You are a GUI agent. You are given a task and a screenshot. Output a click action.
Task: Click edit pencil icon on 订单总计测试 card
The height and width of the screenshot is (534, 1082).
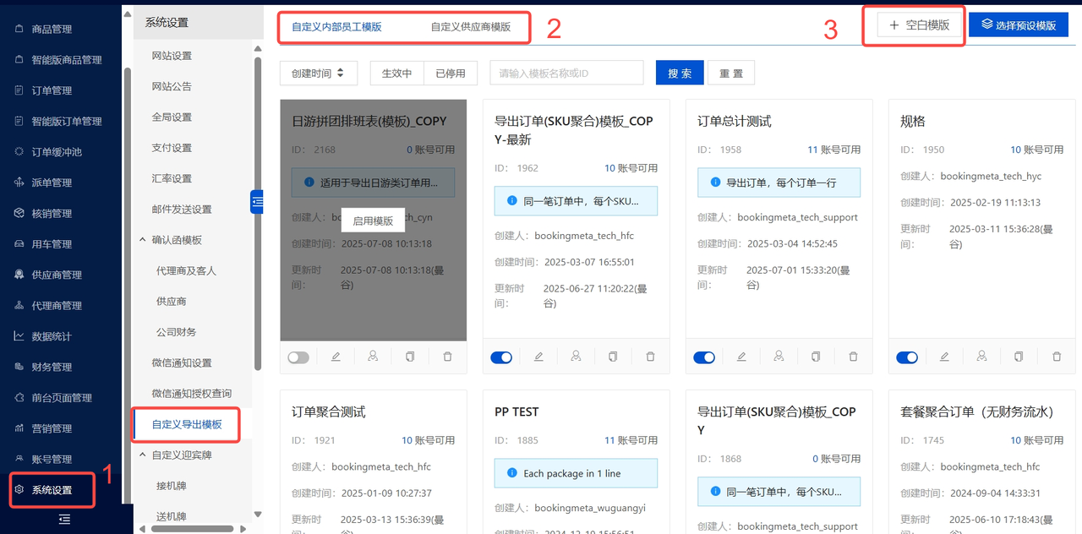(741, 357)
